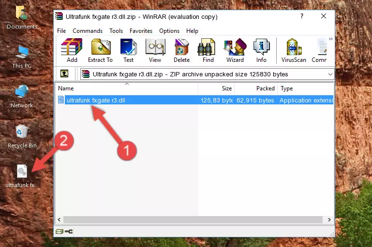Select the Network desktop icon
The height and width of the screenshot is (247, 372).
[x=22, y=97]
